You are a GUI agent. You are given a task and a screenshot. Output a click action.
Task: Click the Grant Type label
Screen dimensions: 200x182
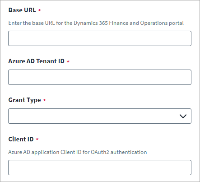point(25,100)
